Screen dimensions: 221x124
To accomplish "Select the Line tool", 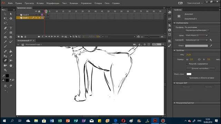I will pyautogui.click(x=5, y=33).
